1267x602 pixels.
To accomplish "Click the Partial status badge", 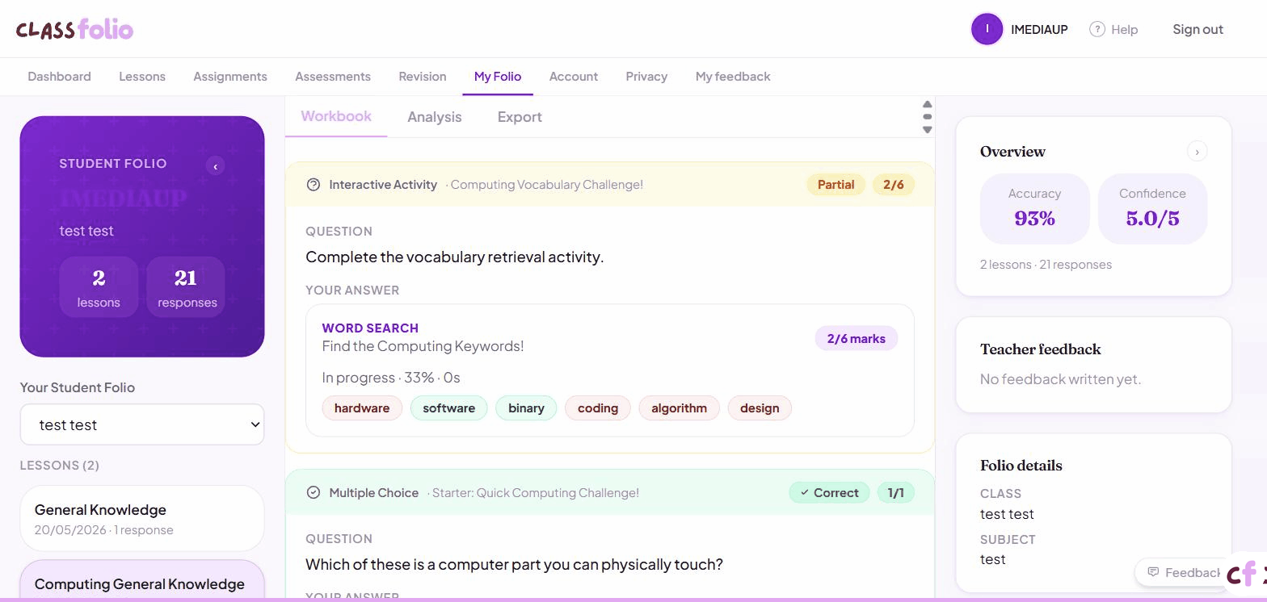I will 836,185.
